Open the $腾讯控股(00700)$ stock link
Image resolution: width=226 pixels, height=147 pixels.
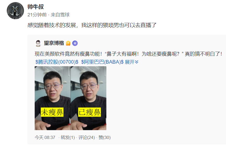coord(57,62)
